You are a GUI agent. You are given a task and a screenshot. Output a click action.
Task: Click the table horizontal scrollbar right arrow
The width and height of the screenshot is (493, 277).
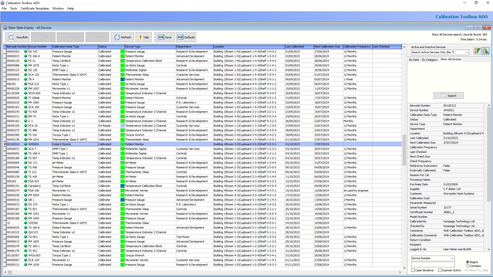pyautogui.click(x=400, y=272)
